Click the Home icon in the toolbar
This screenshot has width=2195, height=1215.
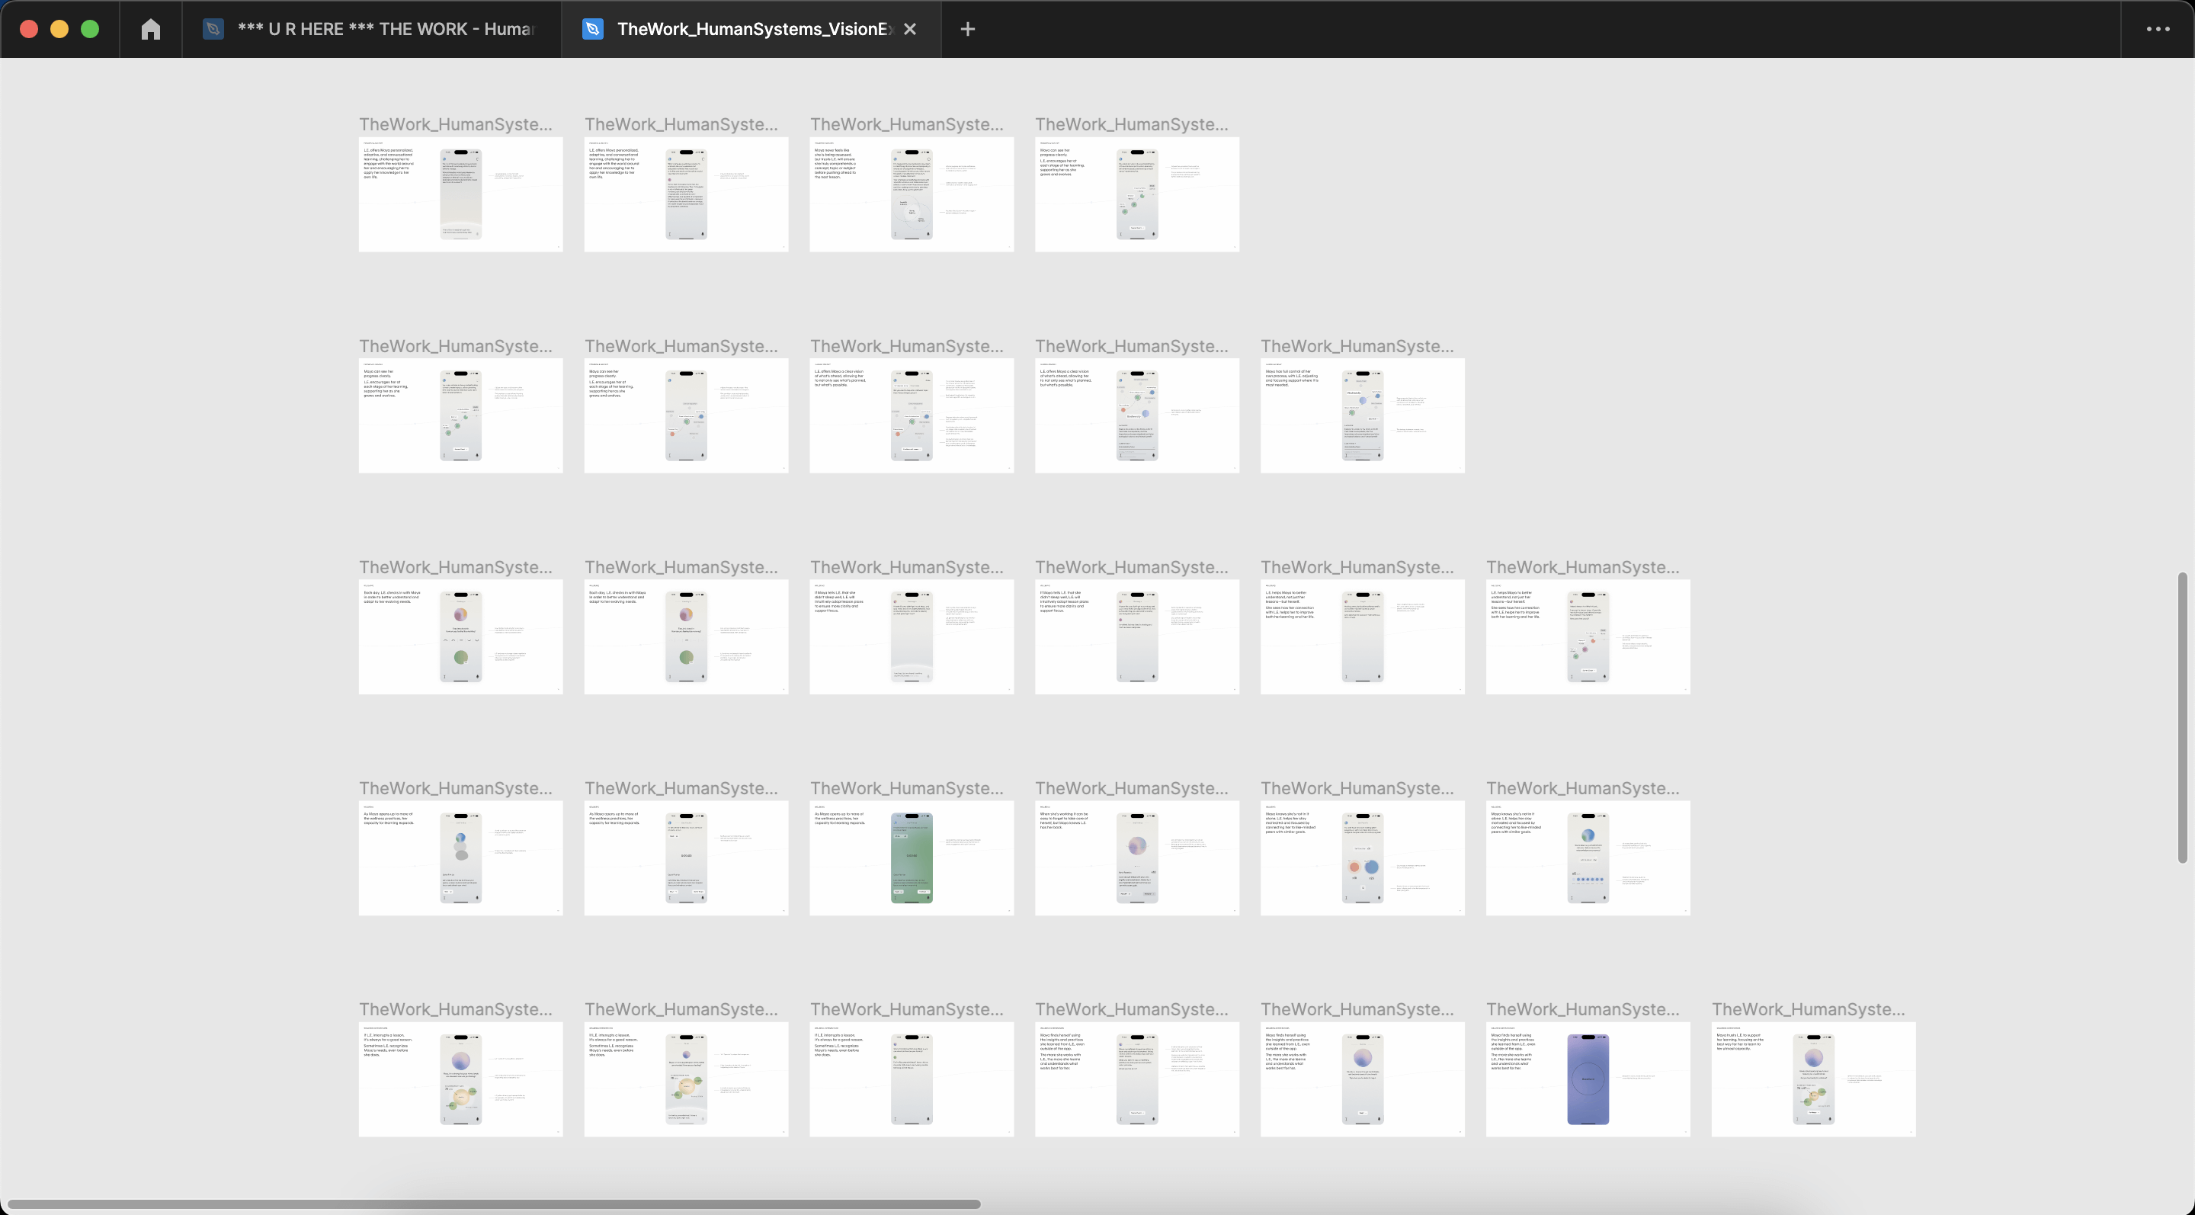151,28
